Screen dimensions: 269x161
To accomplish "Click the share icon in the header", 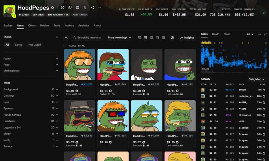I will pyautogui.click(x=93, y=7).
